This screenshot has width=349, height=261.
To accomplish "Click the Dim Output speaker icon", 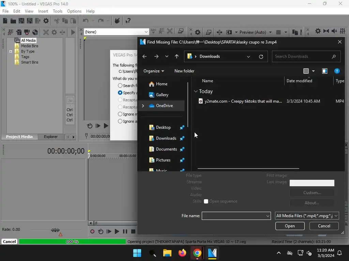I will 334,31.
